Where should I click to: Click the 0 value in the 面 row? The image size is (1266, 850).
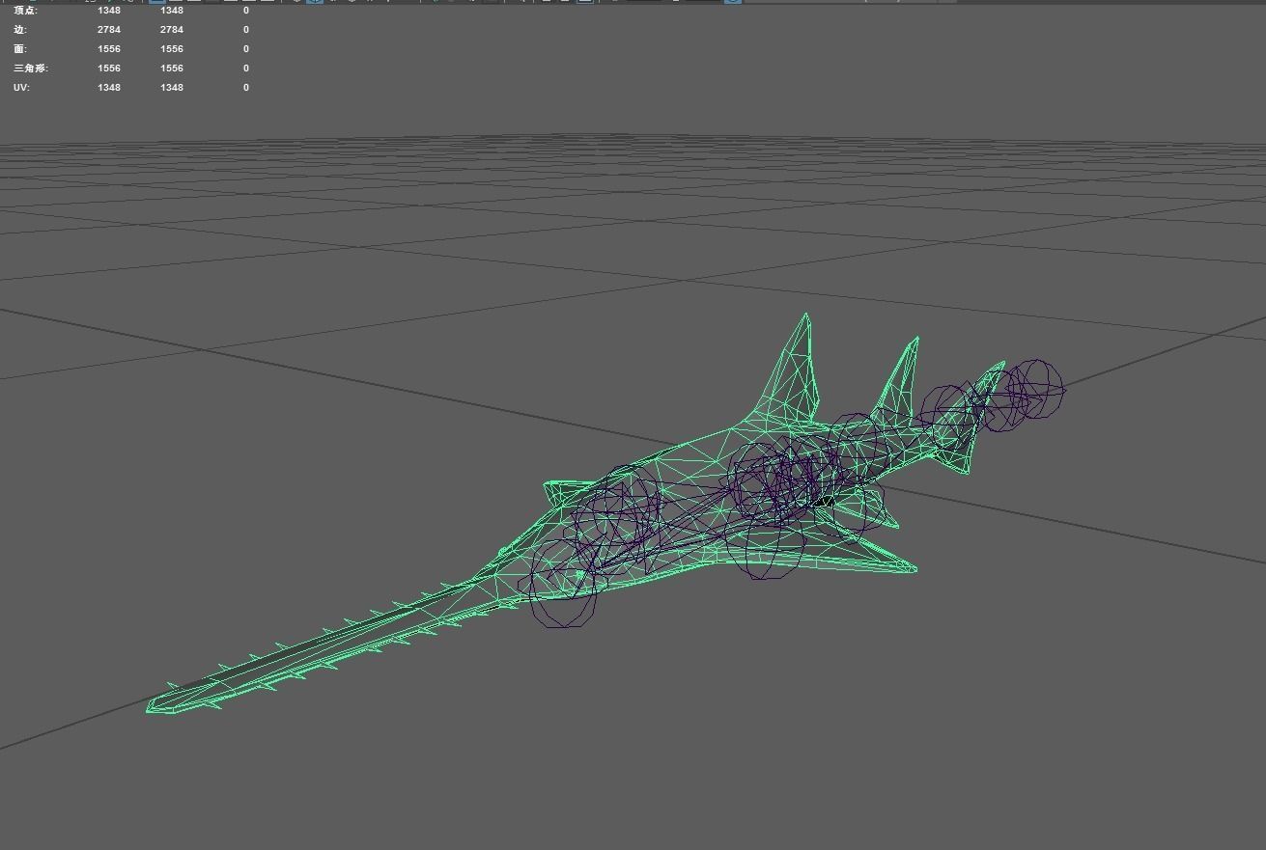point(246,48)
